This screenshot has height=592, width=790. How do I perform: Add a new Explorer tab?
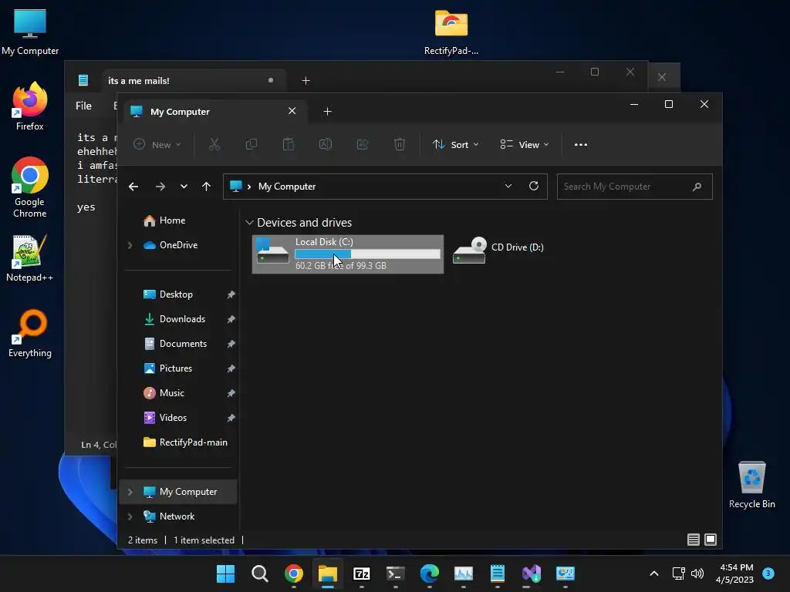pos(327,112)
